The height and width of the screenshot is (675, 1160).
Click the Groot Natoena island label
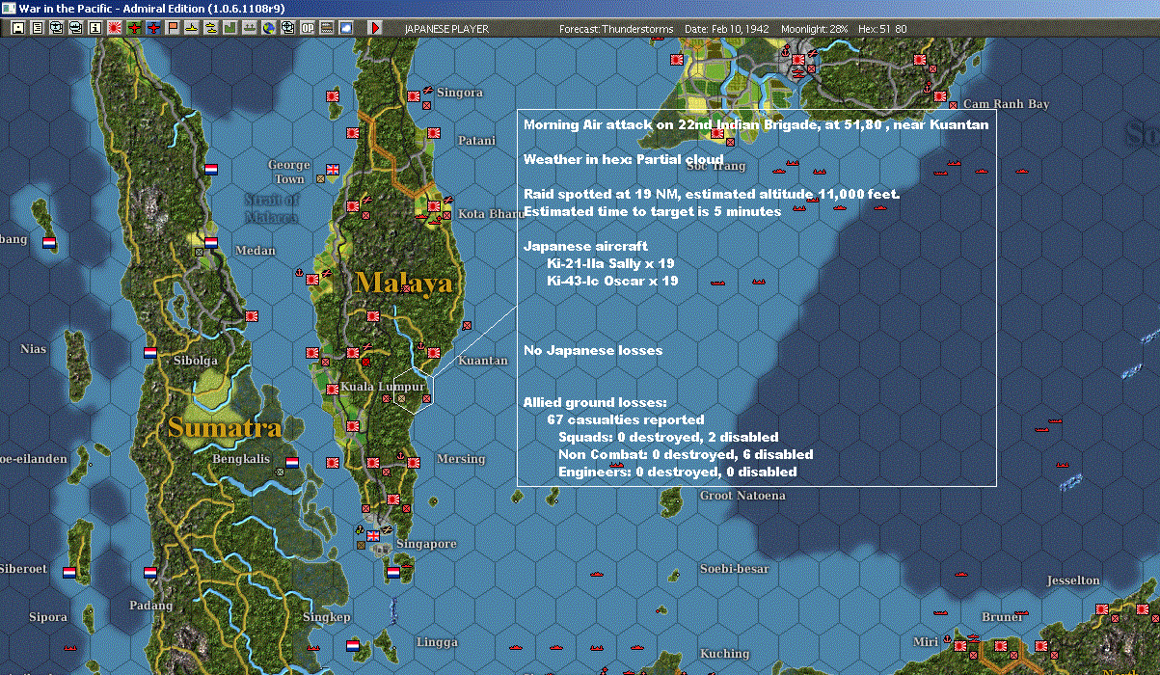tap(742, 495)
